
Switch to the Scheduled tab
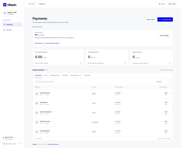click(x=65, y=75)
